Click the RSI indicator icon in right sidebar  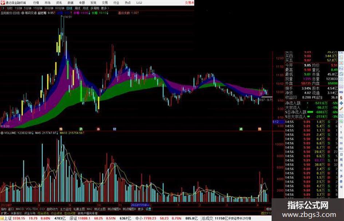[341, 92]
